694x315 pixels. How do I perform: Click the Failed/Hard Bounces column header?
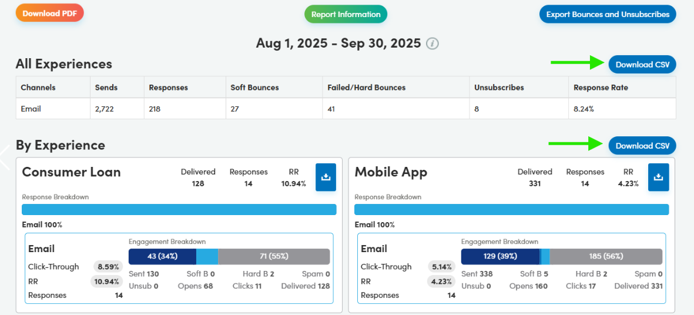(x=367, y=88)
